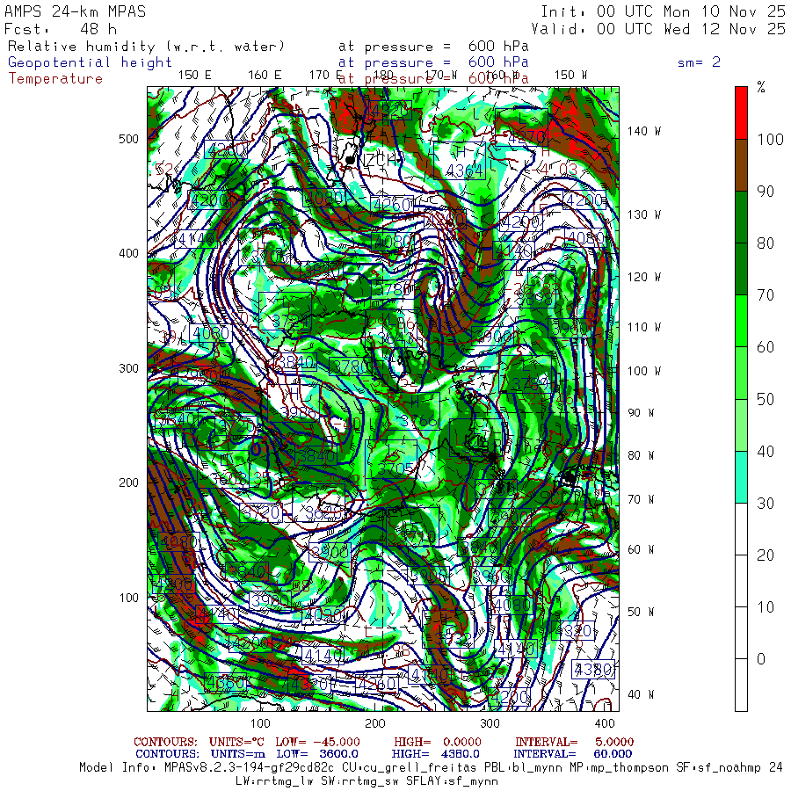Click the blue 'Geopotential height' legend label

[x=91, y=62]
